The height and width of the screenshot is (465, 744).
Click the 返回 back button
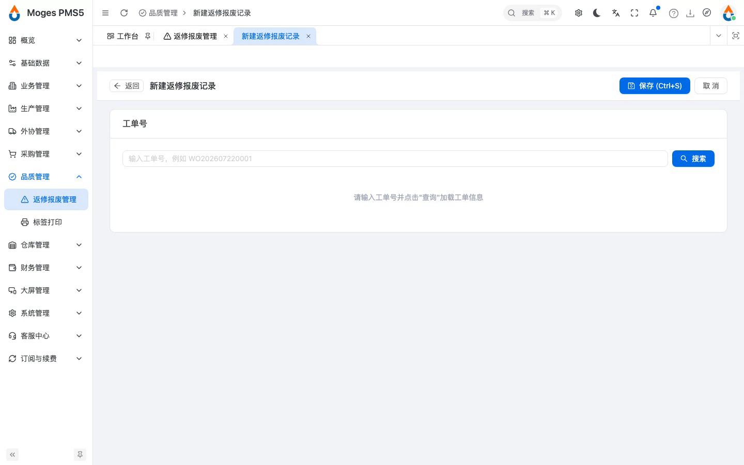[127, 86]
